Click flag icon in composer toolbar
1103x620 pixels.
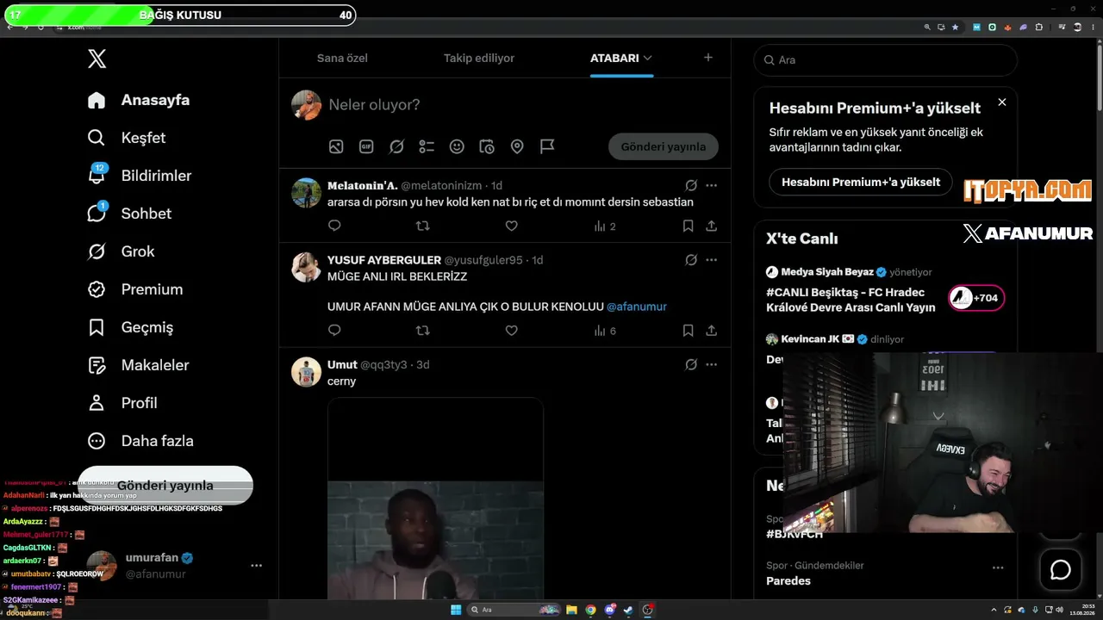547,146
